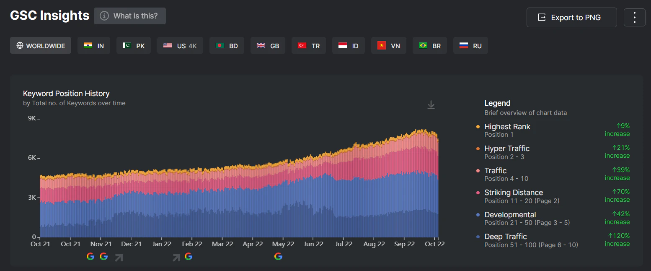
Task: Select the GB country filter tab
Action: tap(268, 45)
